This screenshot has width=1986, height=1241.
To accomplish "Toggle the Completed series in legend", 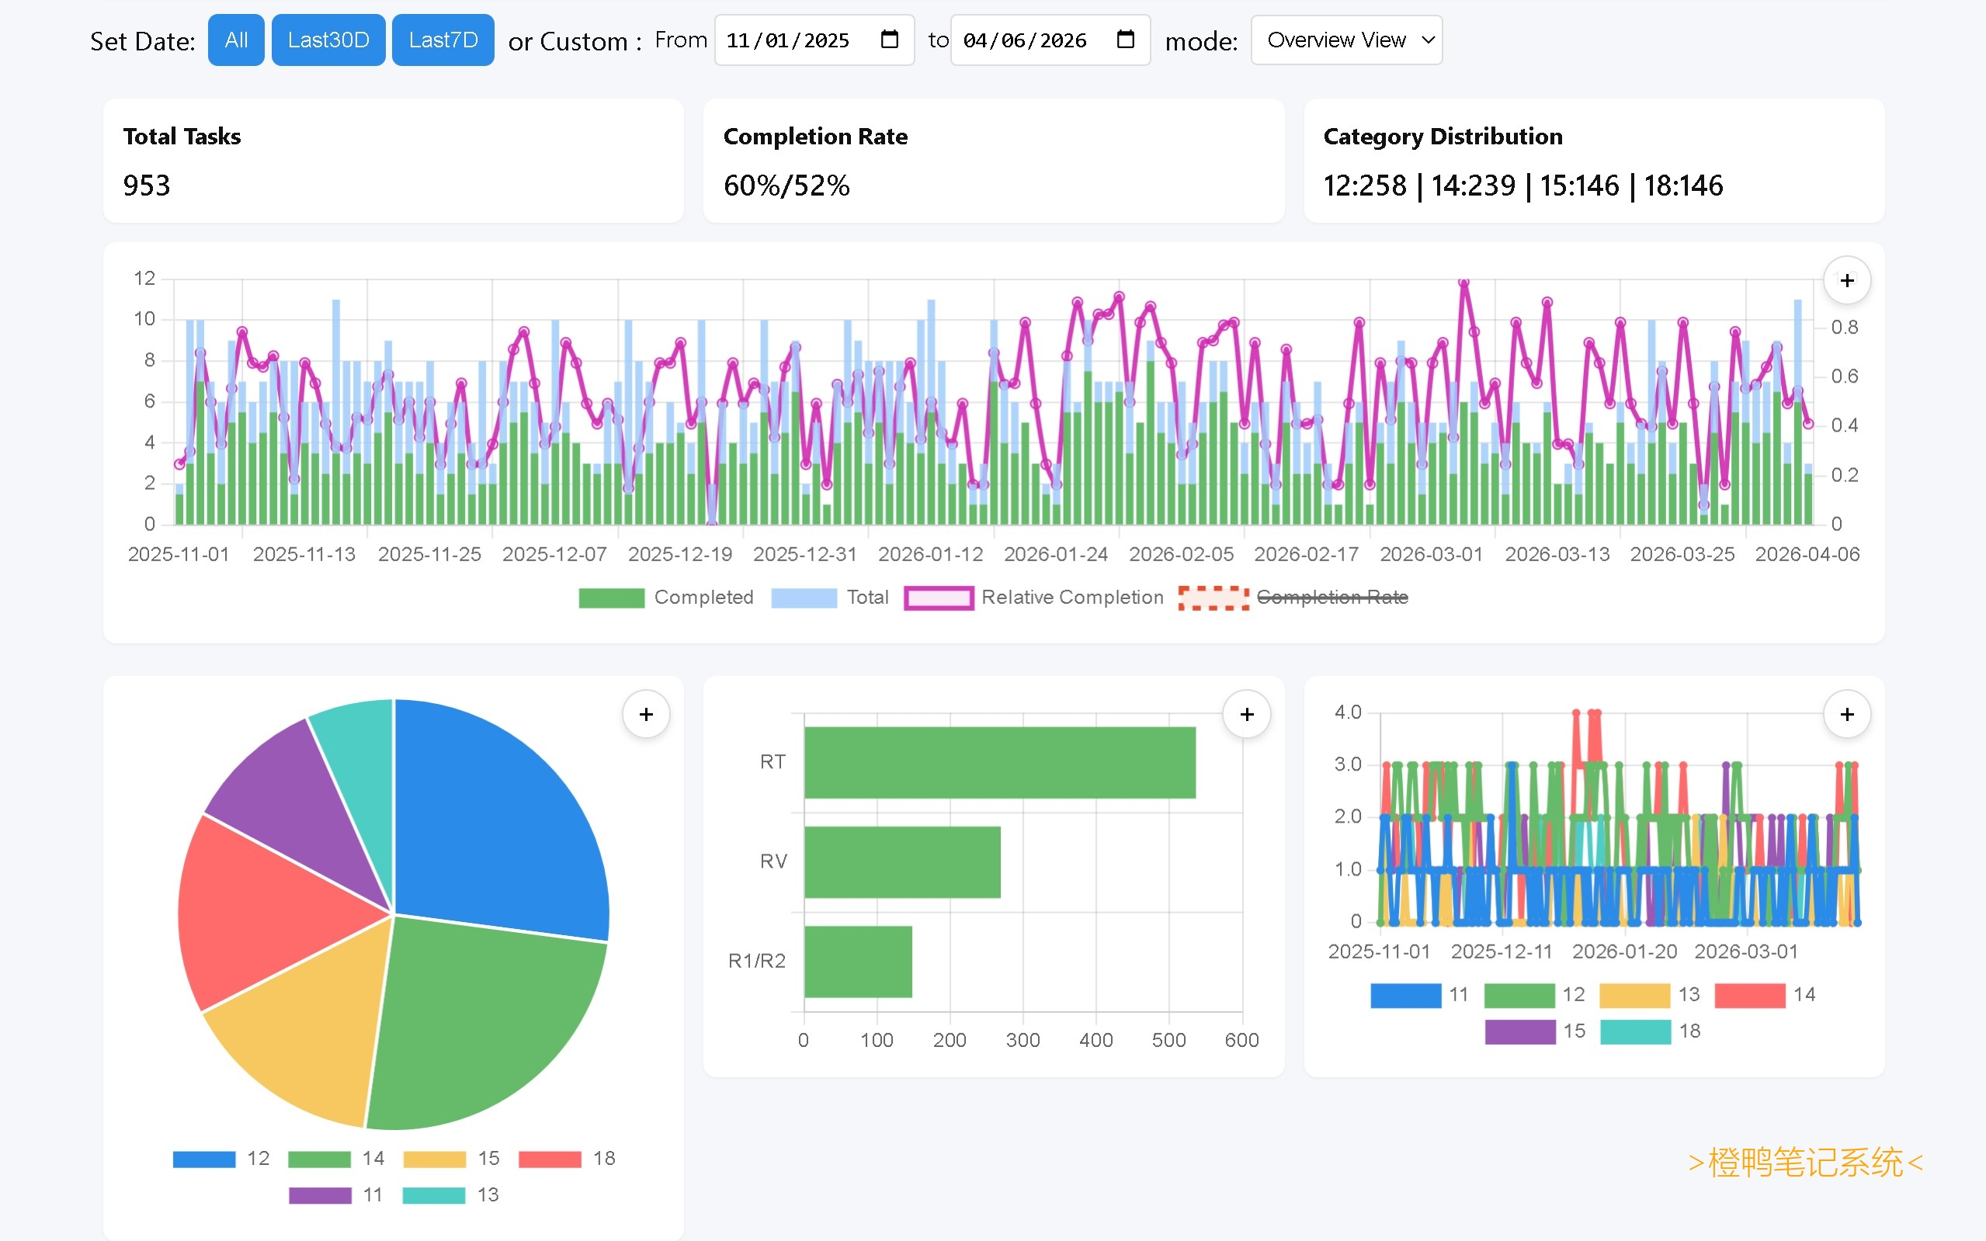I will pos(612,598).
